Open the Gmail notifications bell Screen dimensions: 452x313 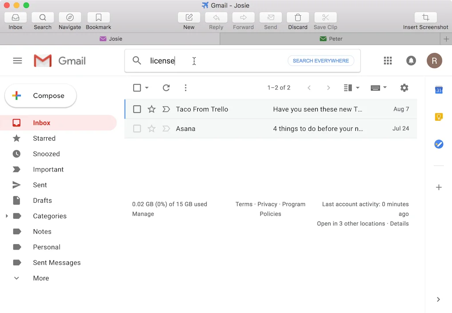pos(411,60)
